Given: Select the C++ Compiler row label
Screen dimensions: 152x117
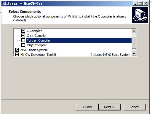Looking at the screenshot, I should [x=37, y=36].
